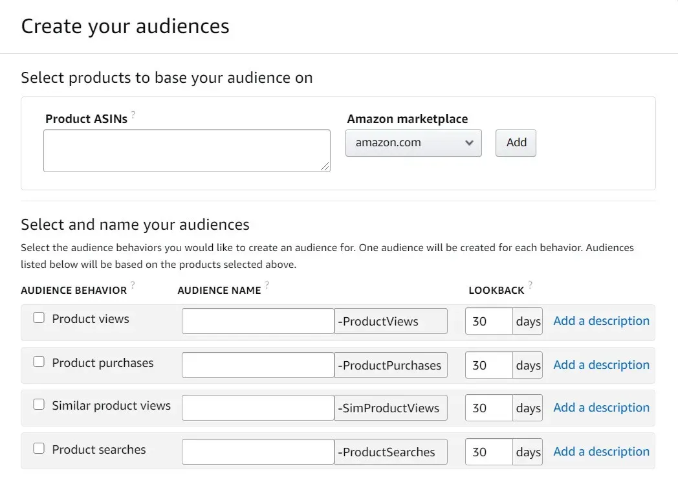Click the ASINs text area resize handle
Viewport: 678px width, 477px height.
325,167
